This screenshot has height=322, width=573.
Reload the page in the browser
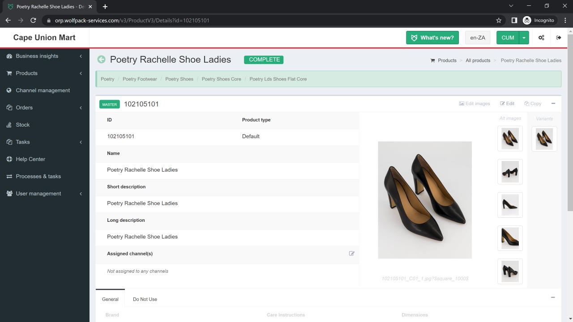[33, 20]
